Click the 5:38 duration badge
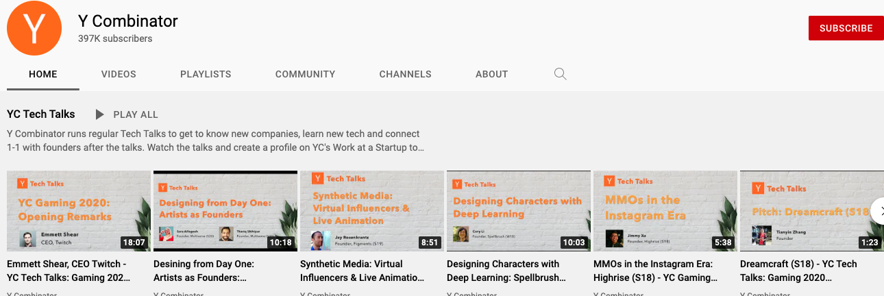This screenshot has height=296, width=884. click(x=723, y=243)
